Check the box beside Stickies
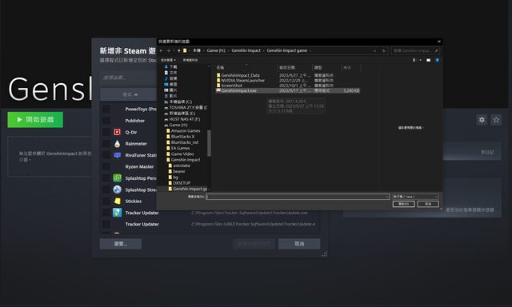 pos(106,201)
